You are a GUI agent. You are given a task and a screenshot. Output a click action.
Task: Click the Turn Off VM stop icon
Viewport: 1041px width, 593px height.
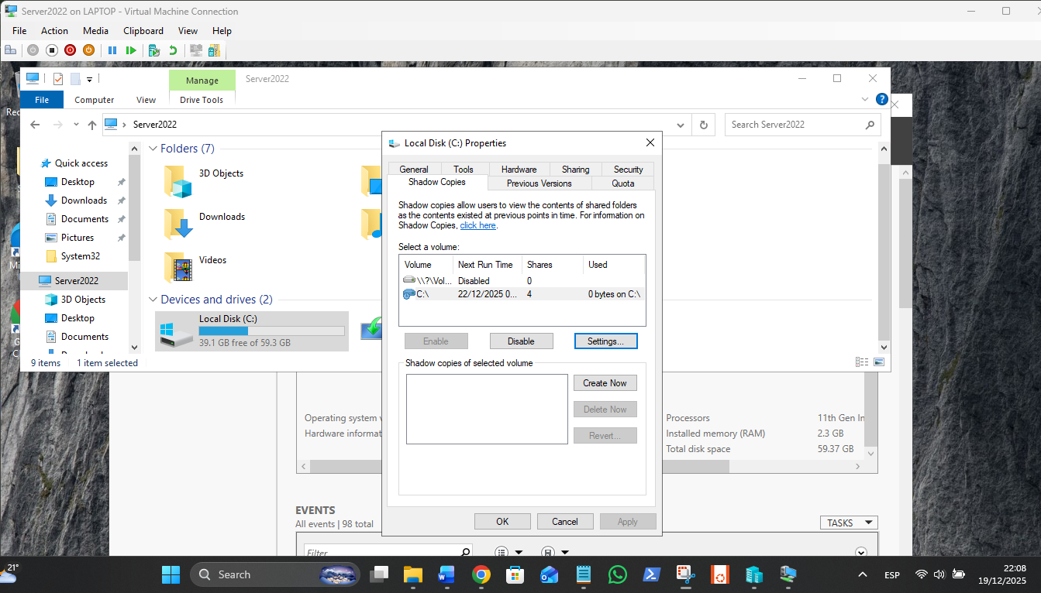click(x=52, y=50)
